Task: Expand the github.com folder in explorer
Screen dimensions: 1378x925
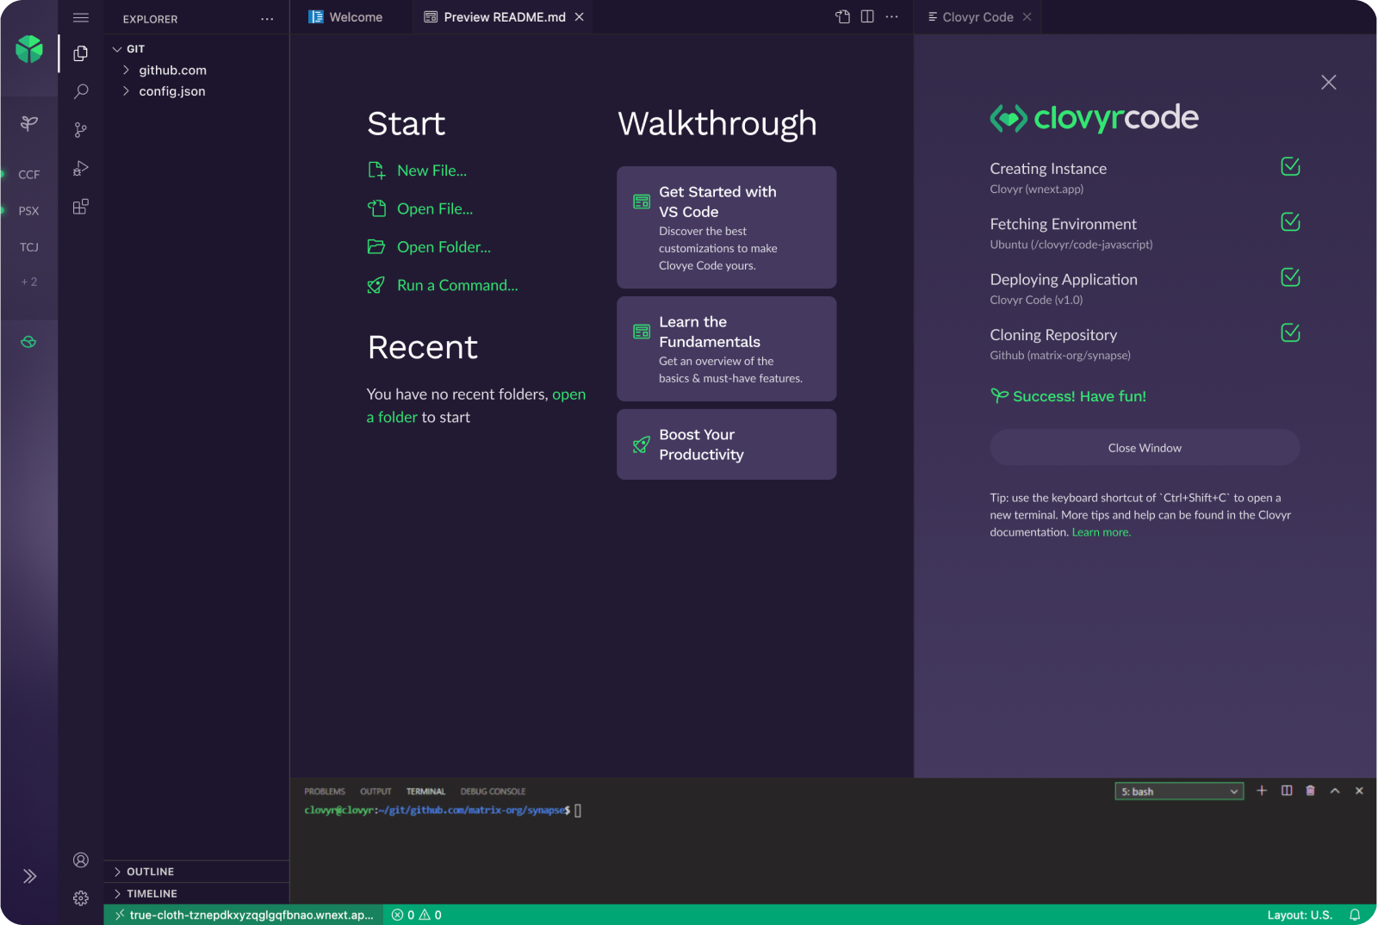Action: 172,71
